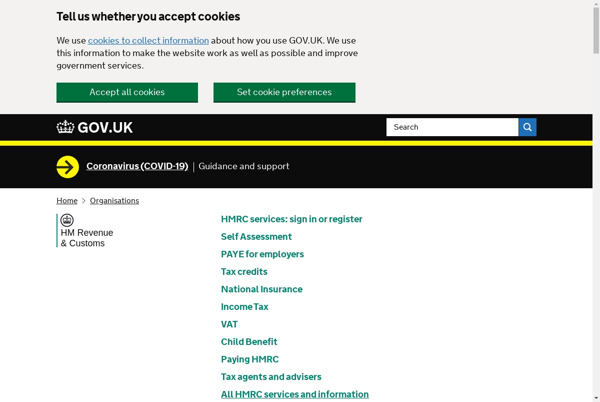Visit the National Insurance page
The height and width of the screenshot is (402, 600).
pos(261,289)
